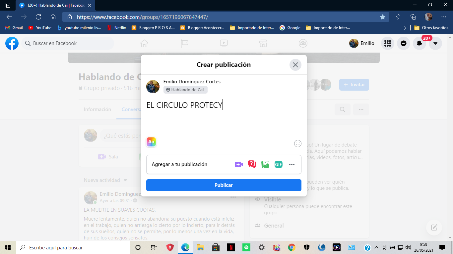Screen dimensions: 453x254
Task: Open more post options ellipsis
Action: coord(292,164)
